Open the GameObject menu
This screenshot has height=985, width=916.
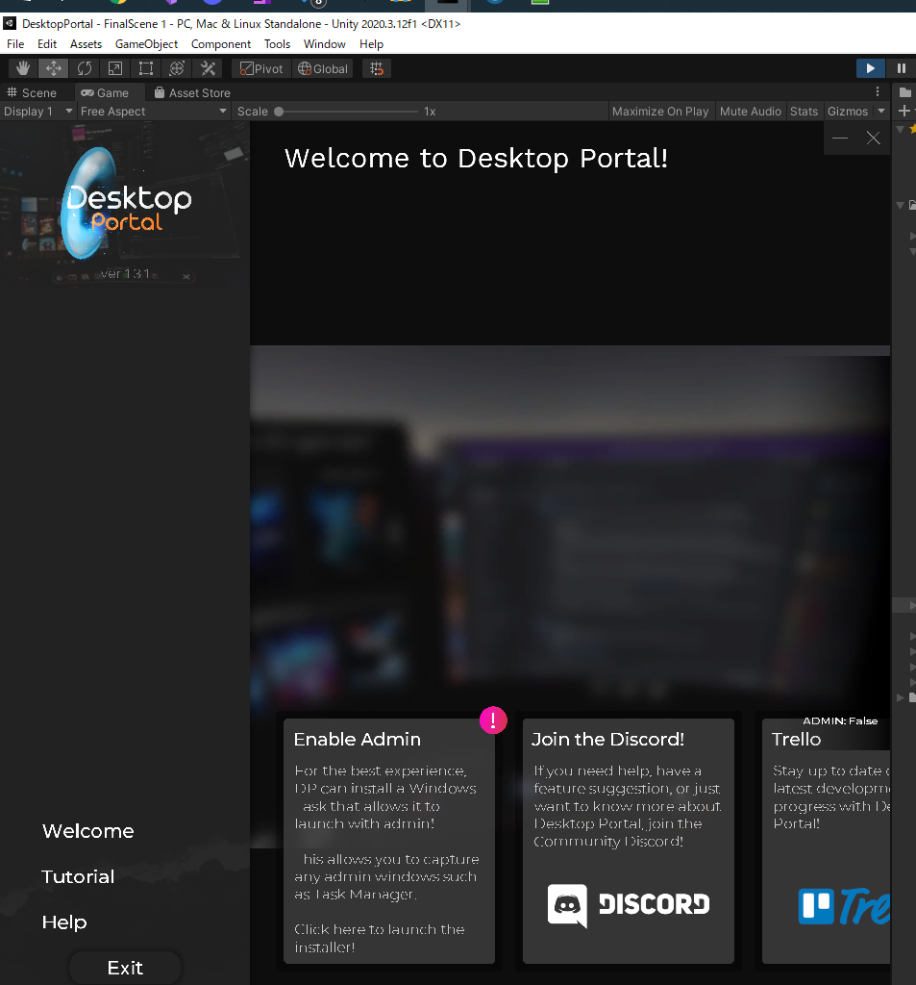click(x=146, y=43)
